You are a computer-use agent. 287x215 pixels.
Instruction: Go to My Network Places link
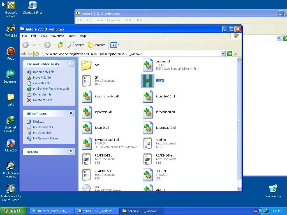coord(46,138)
